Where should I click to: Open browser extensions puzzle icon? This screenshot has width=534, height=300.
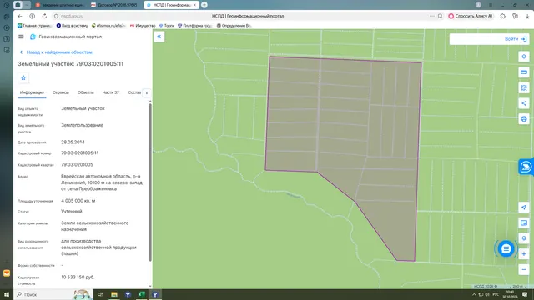pyautogui.click(x=502, y=16)
